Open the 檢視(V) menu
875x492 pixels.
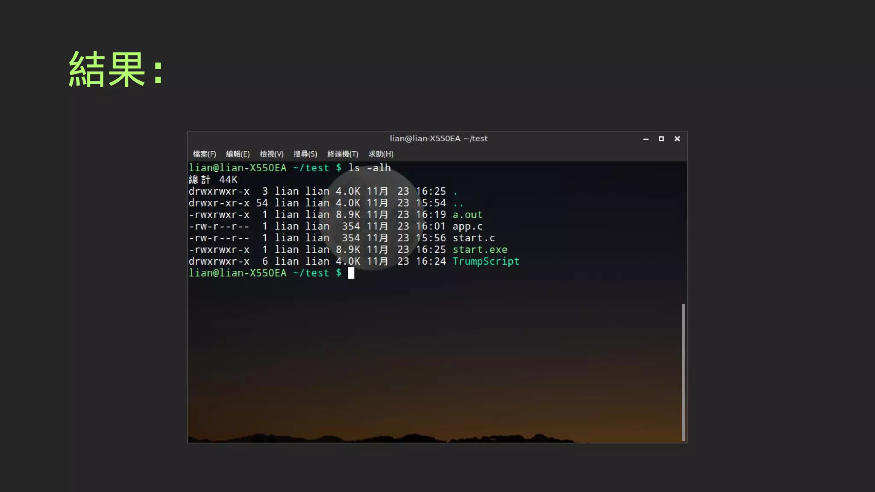[271, 154]
